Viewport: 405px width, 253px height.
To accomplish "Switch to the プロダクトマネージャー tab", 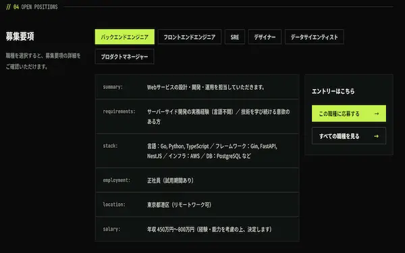I will click(124, 57).
